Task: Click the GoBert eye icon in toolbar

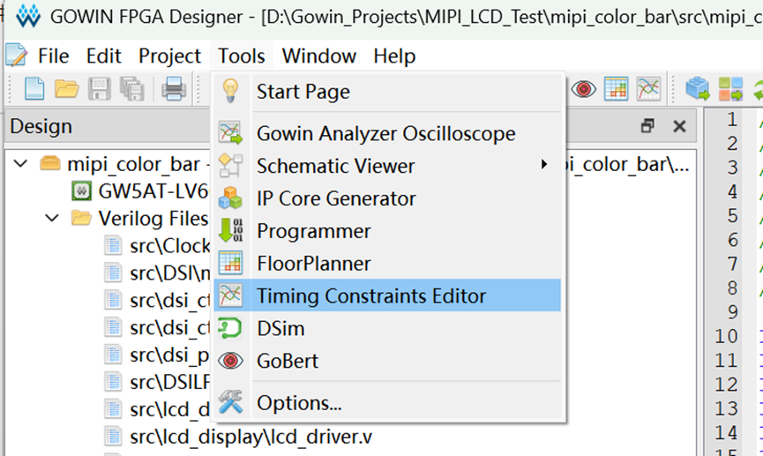Action: pyautogui.click(x=583, y=89)
